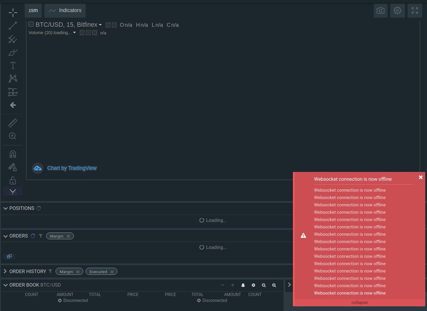Collapse the ORDERS panel

pos(5,236)
